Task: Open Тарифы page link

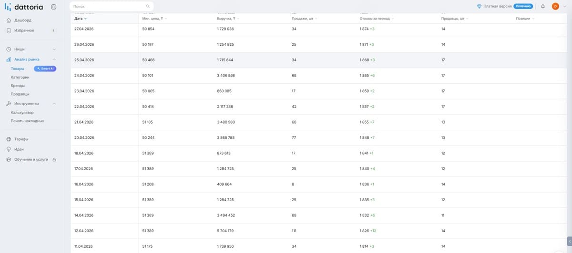Action: pos(21,139)
